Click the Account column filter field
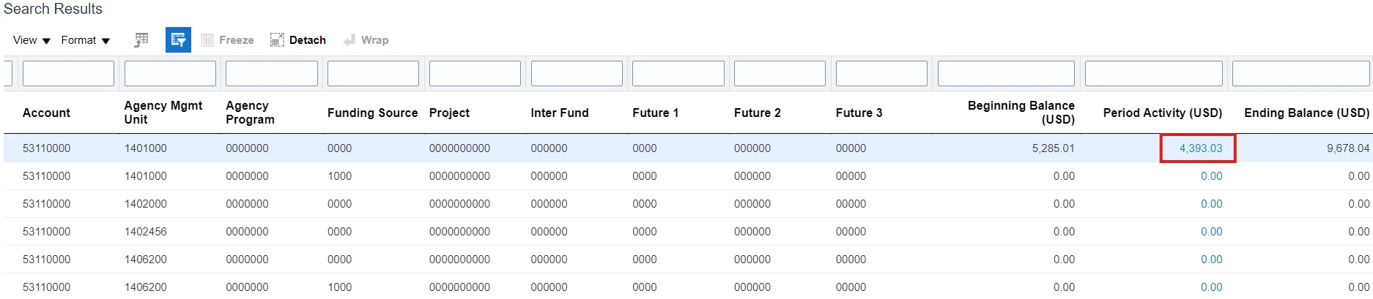Viewport: 1373px width, 299px height. (x=68, y=74)
